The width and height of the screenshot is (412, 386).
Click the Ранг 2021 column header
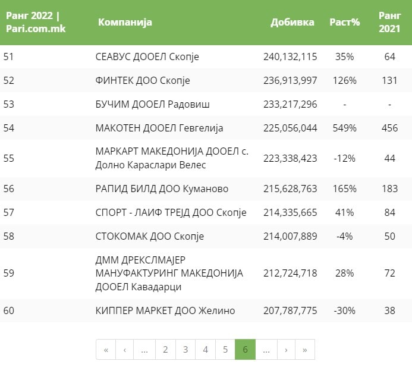point(389,22)
